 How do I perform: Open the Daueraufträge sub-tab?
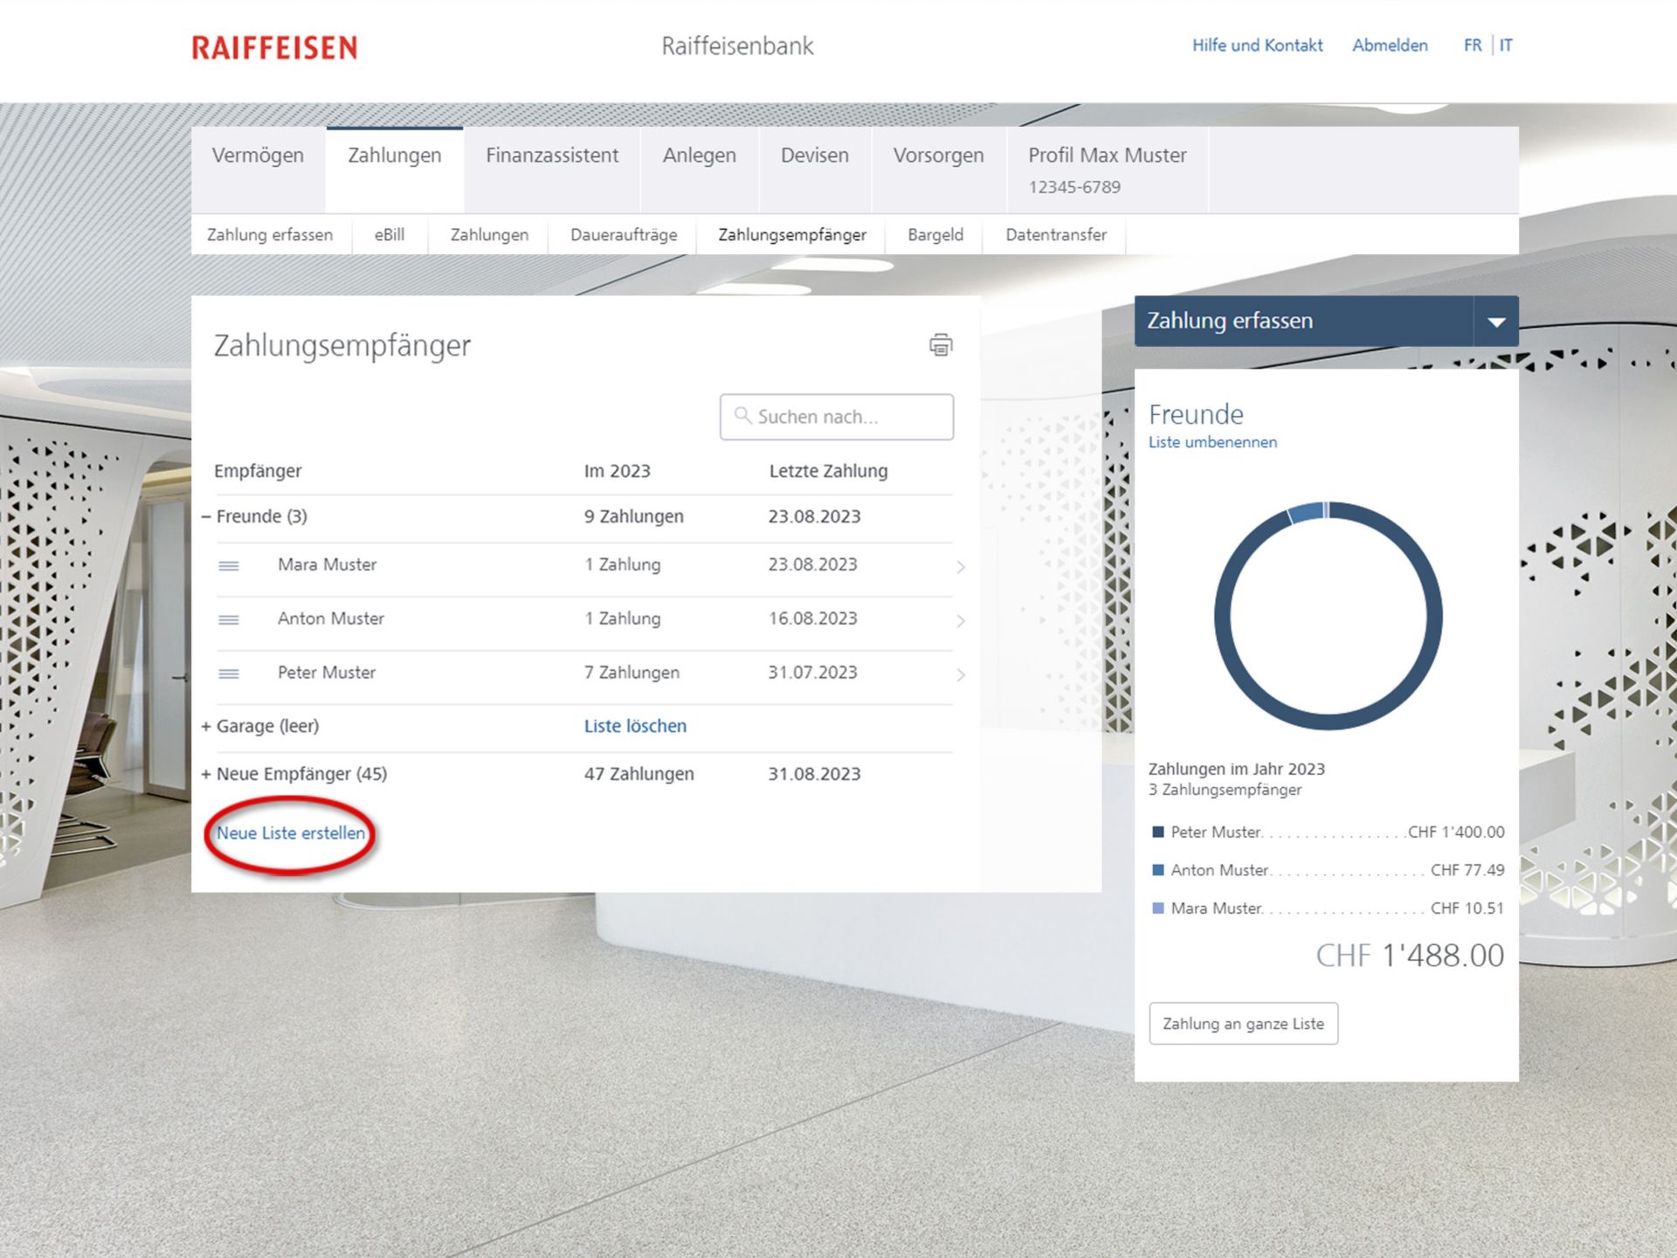(624, 235)
